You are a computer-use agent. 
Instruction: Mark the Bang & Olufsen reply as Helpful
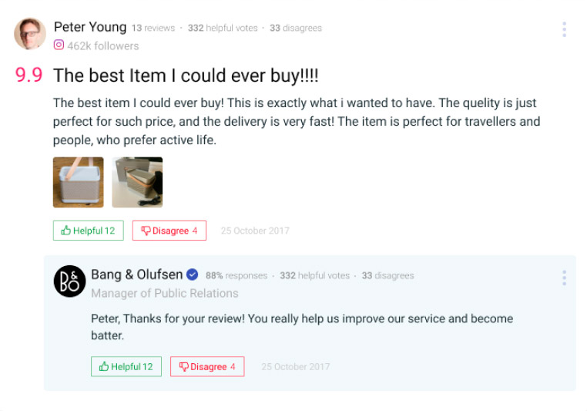click(x=126, y=366)
